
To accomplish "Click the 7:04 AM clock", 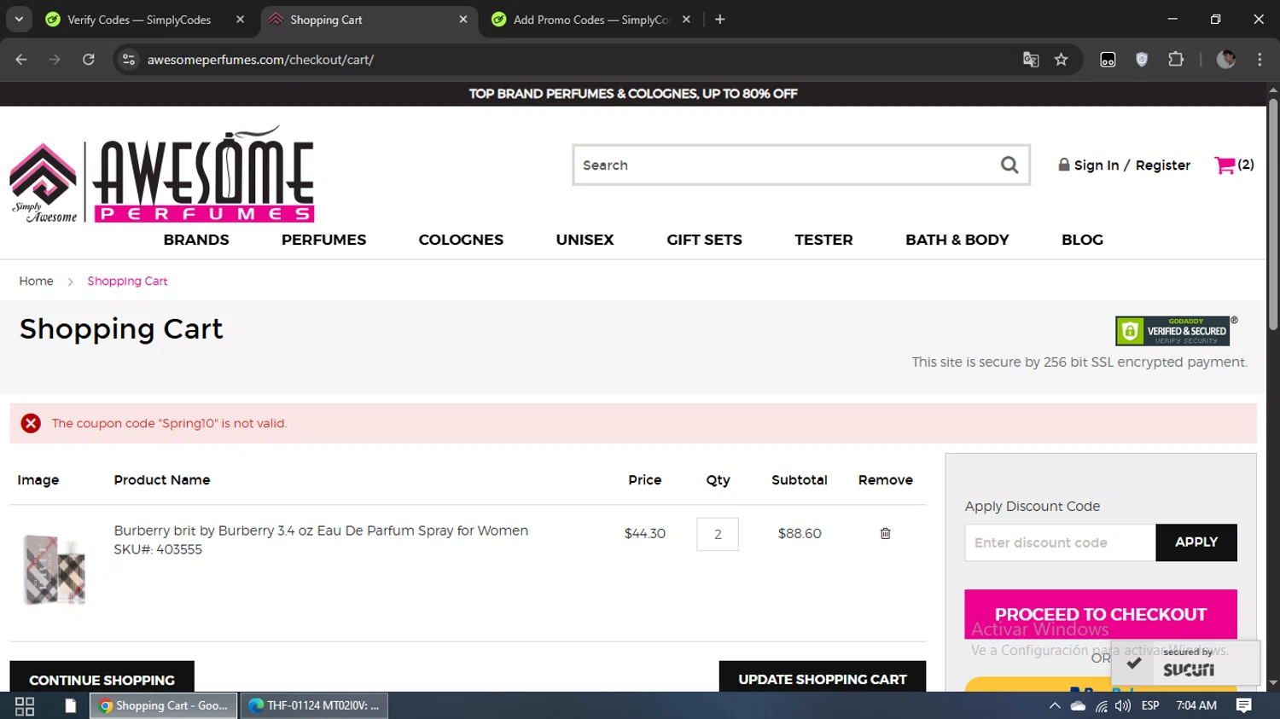I will click(1196, 705).
